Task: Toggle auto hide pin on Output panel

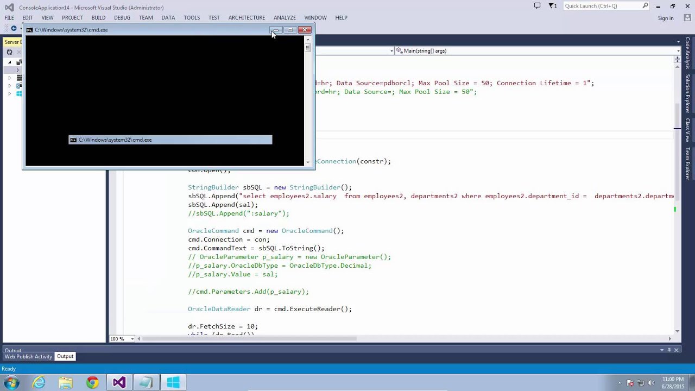Action: coord(669,350)
